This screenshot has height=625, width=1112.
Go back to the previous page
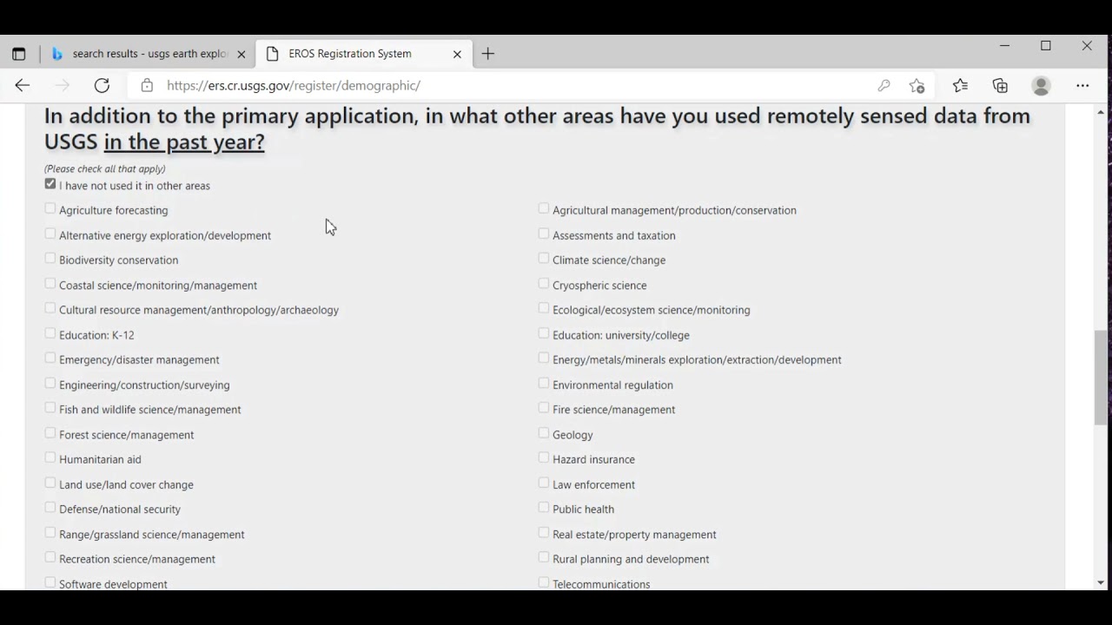click(x=23, y=85)
